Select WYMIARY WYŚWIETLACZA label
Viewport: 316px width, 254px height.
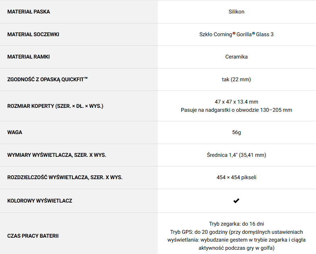57,155
